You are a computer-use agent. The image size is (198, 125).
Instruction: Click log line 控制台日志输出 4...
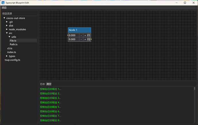(x=51, y=102)
